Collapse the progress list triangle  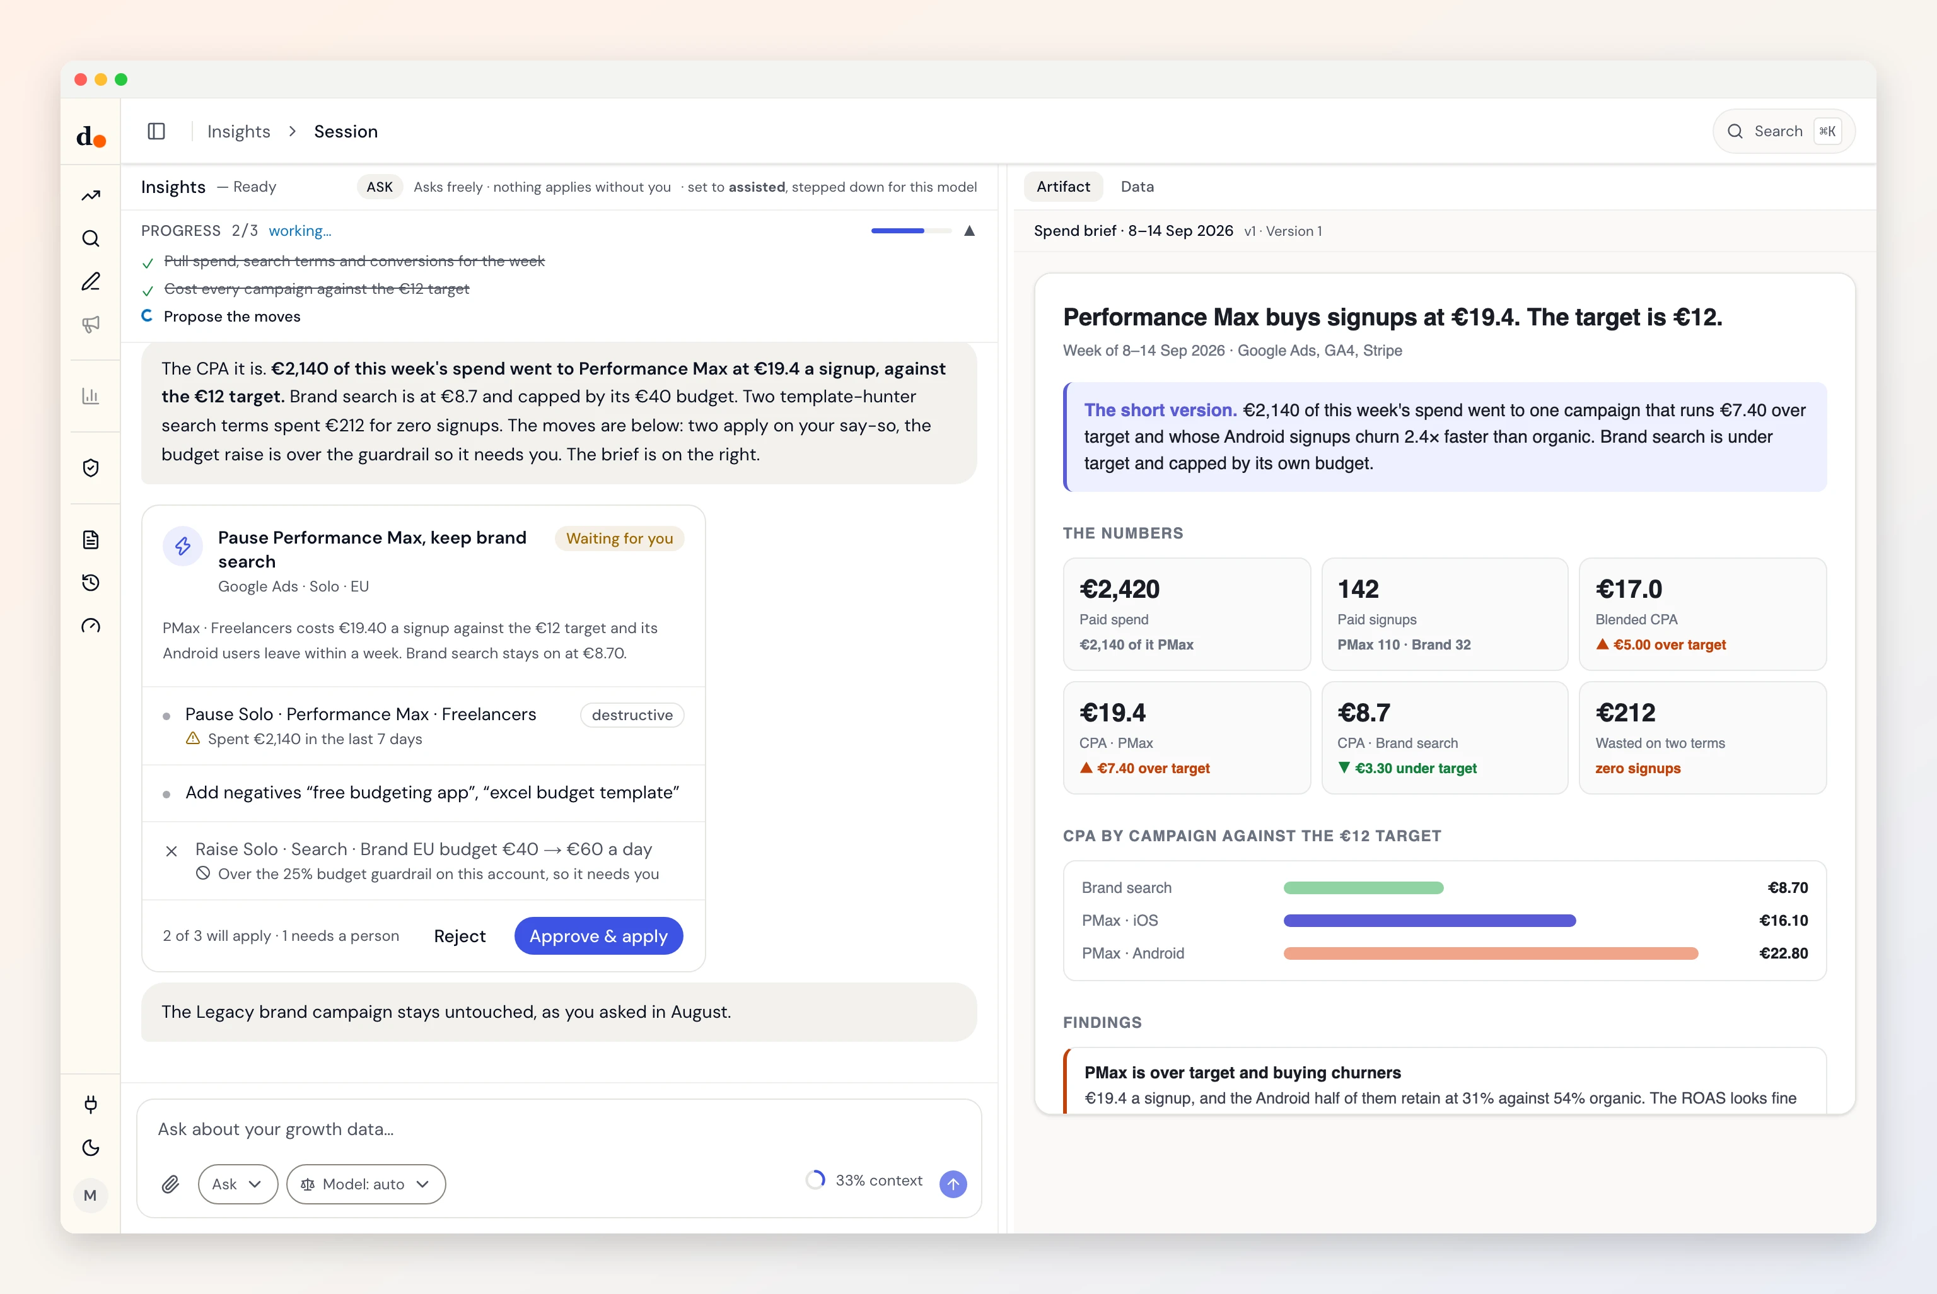(x=969, y=231)
